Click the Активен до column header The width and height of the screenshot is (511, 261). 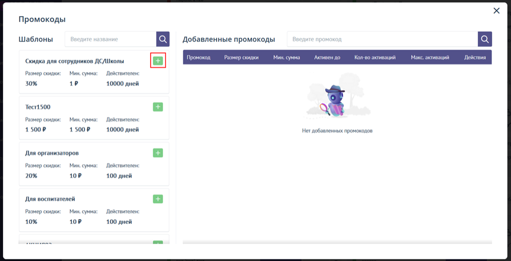[327, 57]
